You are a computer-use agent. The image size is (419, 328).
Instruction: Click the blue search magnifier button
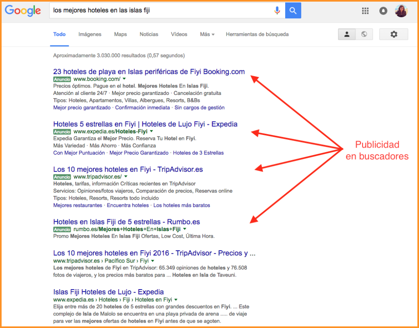pyautogui.click(x=293, y=10)
